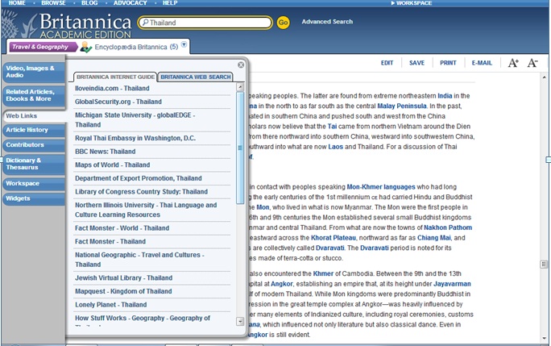Screen dimensions: 551x346
Task: Switch to Britannica Web Search tab
Action: coord(196,77)
